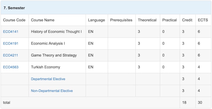
Task: Click the total credit value 18
Action: pyautogui.click(x=184, y=103)
